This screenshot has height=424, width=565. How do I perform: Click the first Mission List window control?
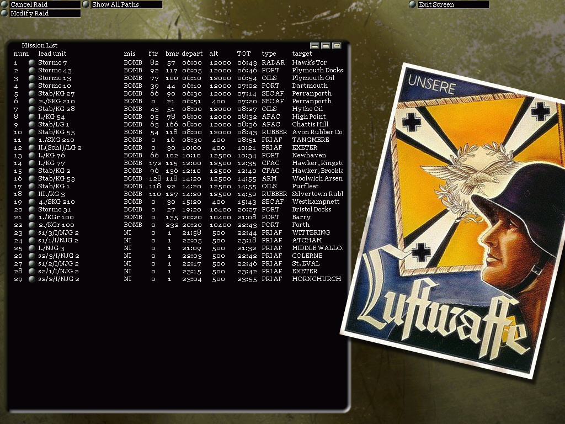click(315, 45)
